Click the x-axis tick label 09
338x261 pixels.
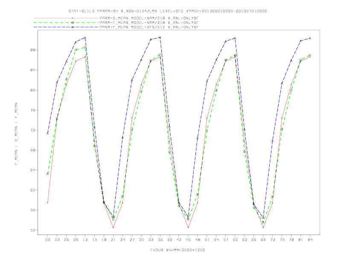coord(76,240)
